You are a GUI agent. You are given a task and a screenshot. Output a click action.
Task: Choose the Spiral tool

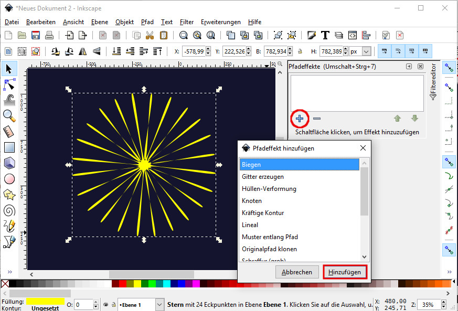point(9,210)
